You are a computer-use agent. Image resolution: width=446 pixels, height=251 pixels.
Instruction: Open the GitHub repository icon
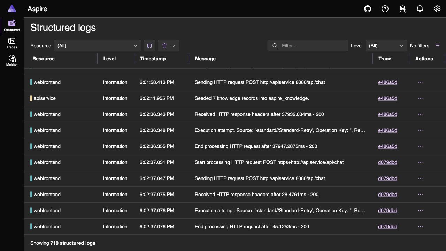click(368, 9)
